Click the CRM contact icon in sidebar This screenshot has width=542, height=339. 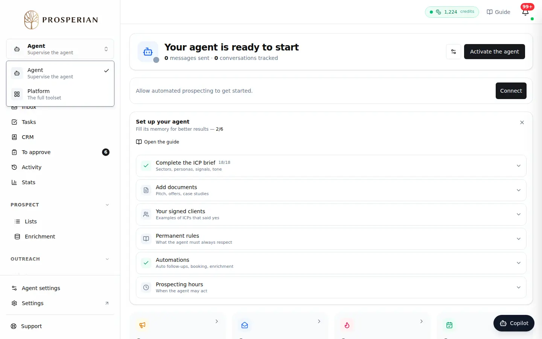coord(14,137)
